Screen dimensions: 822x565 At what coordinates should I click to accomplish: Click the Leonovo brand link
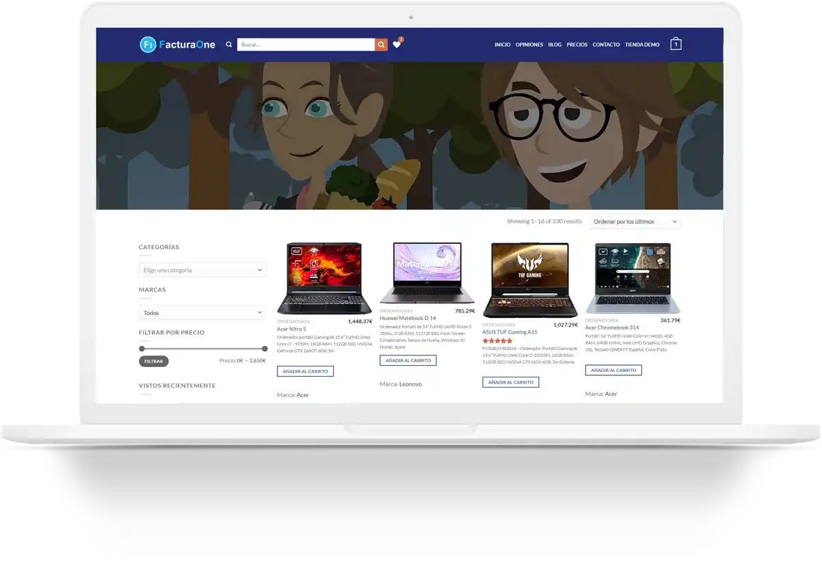410,384
